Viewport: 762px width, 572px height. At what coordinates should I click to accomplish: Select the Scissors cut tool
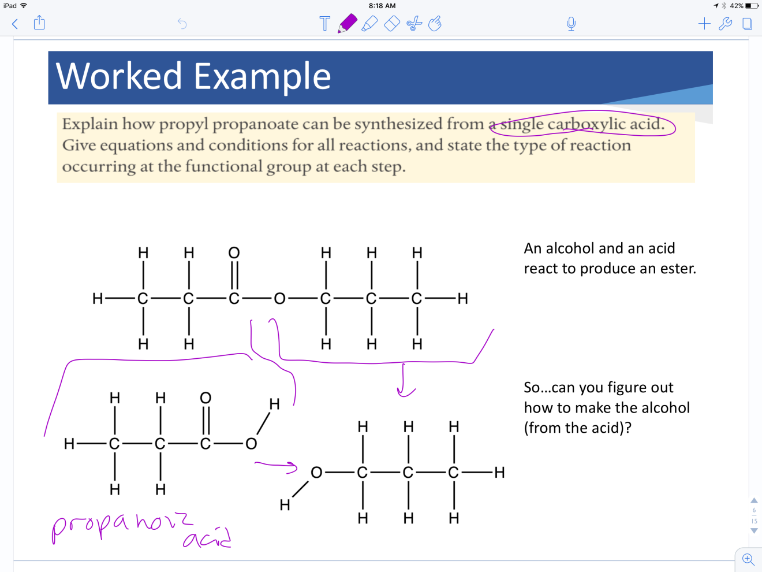413,24
